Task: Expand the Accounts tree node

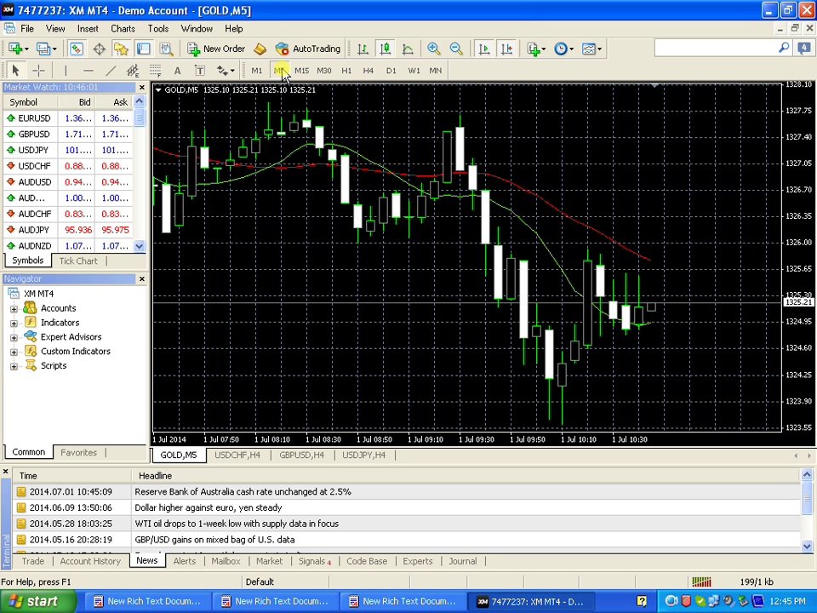Action: pyautogui.click(x=14, y=309)
